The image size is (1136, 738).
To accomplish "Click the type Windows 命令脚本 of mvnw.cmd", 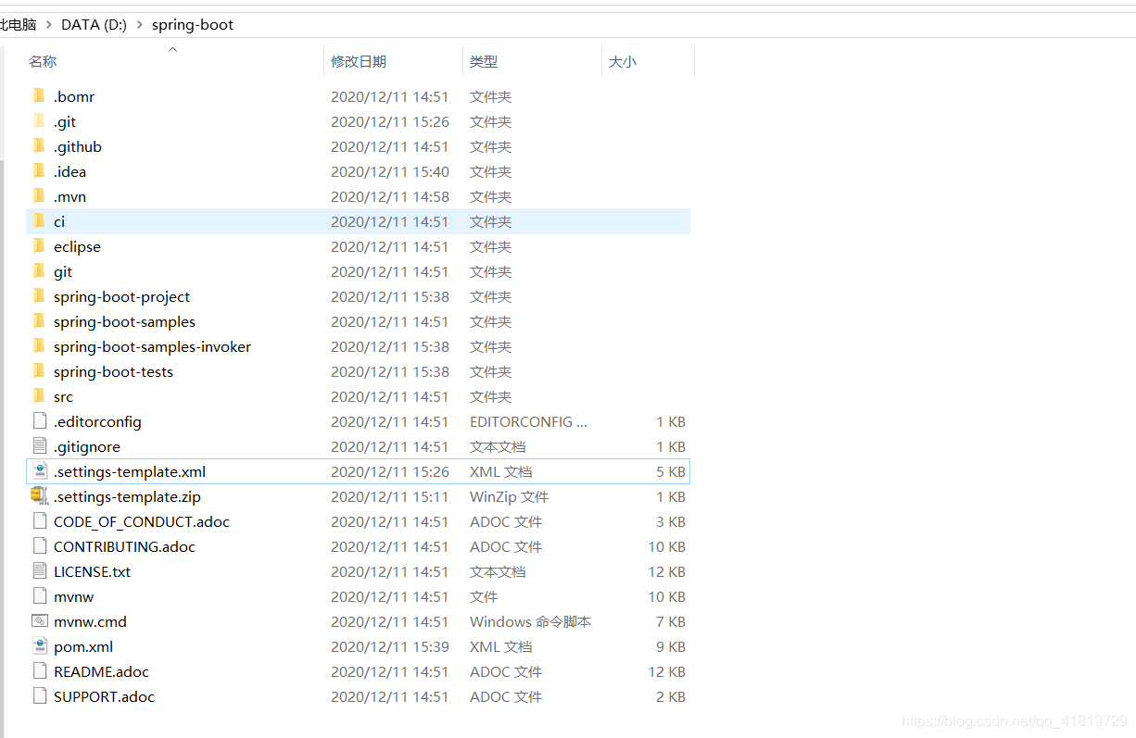I will [x=531, y=621].
